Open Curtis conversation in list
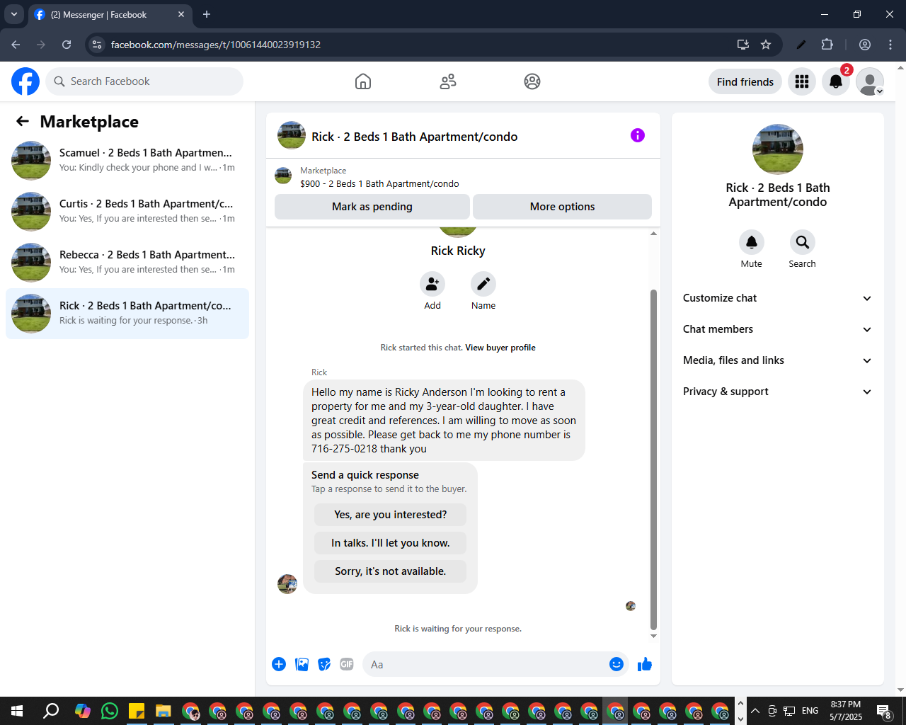The width and height of the screenshot is (906, 725). coord(127,212)
